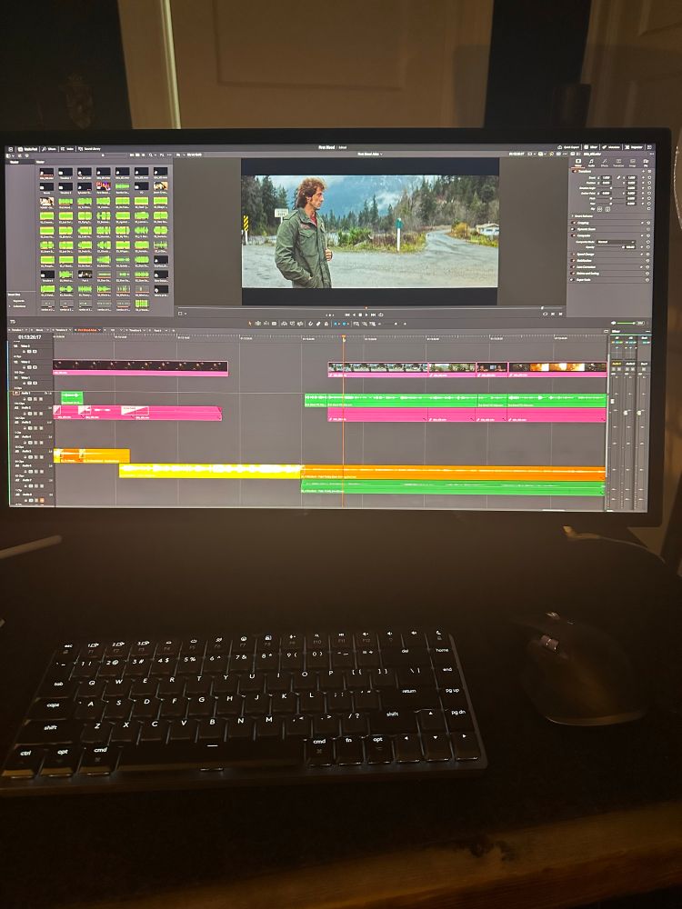Expand the Cropping section in Inspector
This screenshot has width=682, height=909.
pos(583,223)
